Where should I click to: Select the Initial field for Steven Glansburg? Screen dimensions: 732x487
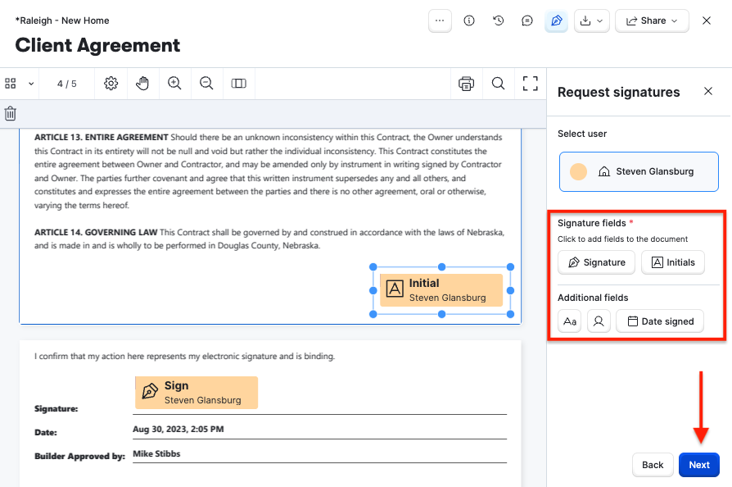tap(441, 290)
